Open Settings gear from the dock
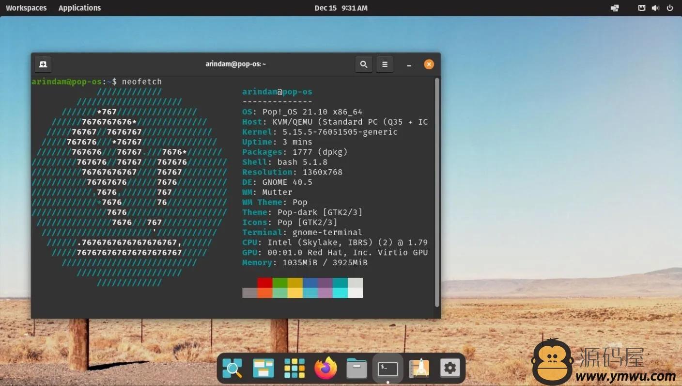Screen dimensions: 682x386 (450, 369)
